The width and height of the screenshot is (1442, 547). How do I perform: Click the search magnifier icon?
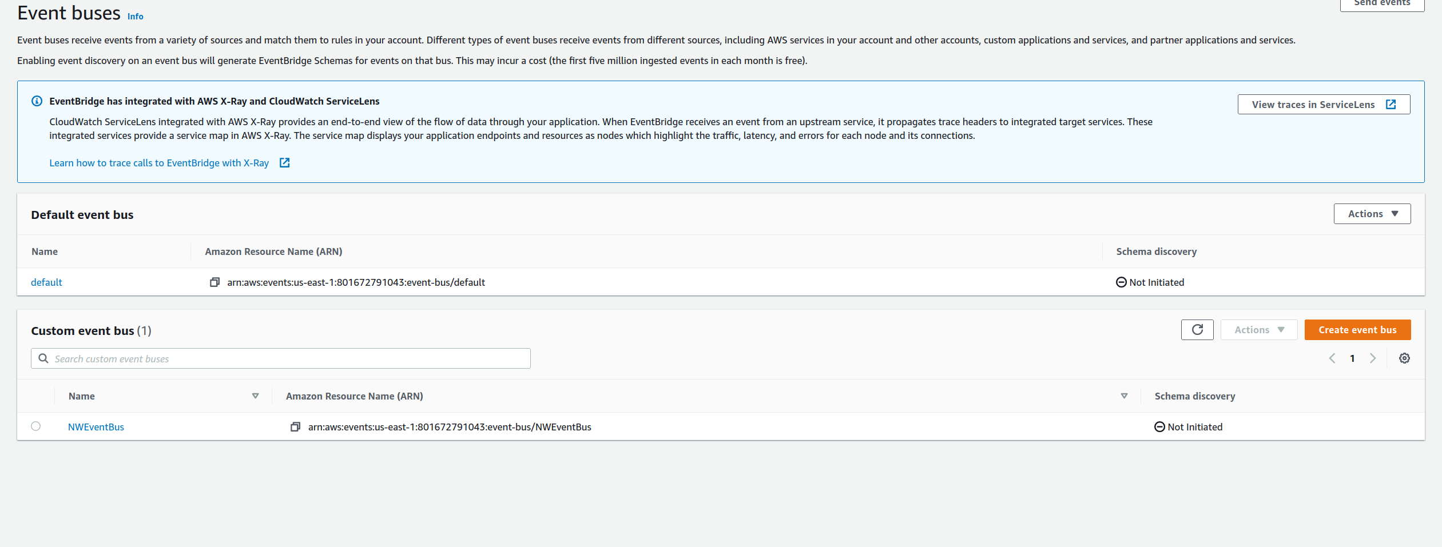[x=43, y=358]
